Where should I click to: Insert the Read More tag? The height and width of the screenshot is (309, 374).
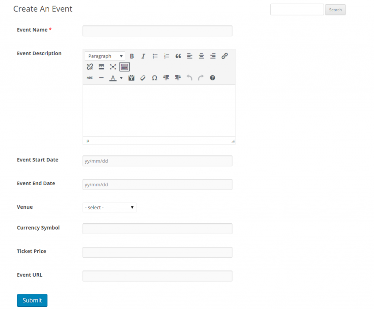pyautogui.click(x=101, y=67)
